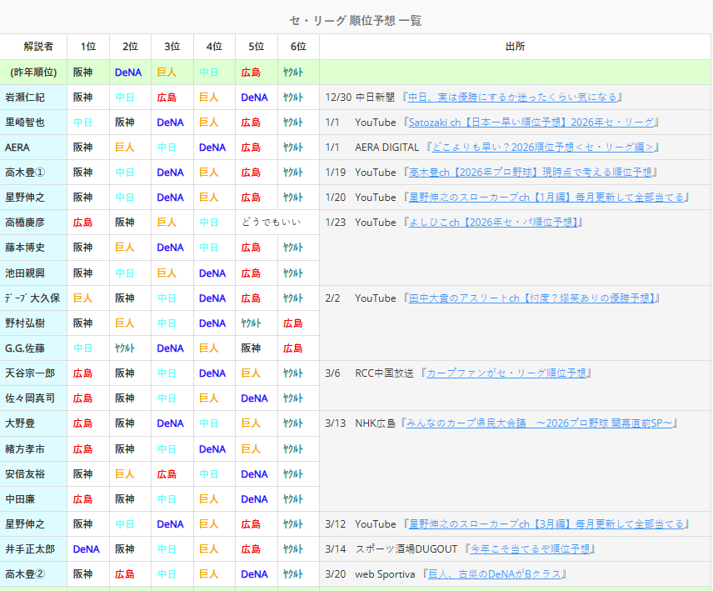Select the (昨年順位) row label cell
This screenshot has width=713, height=591.
(x=33, y=73)
